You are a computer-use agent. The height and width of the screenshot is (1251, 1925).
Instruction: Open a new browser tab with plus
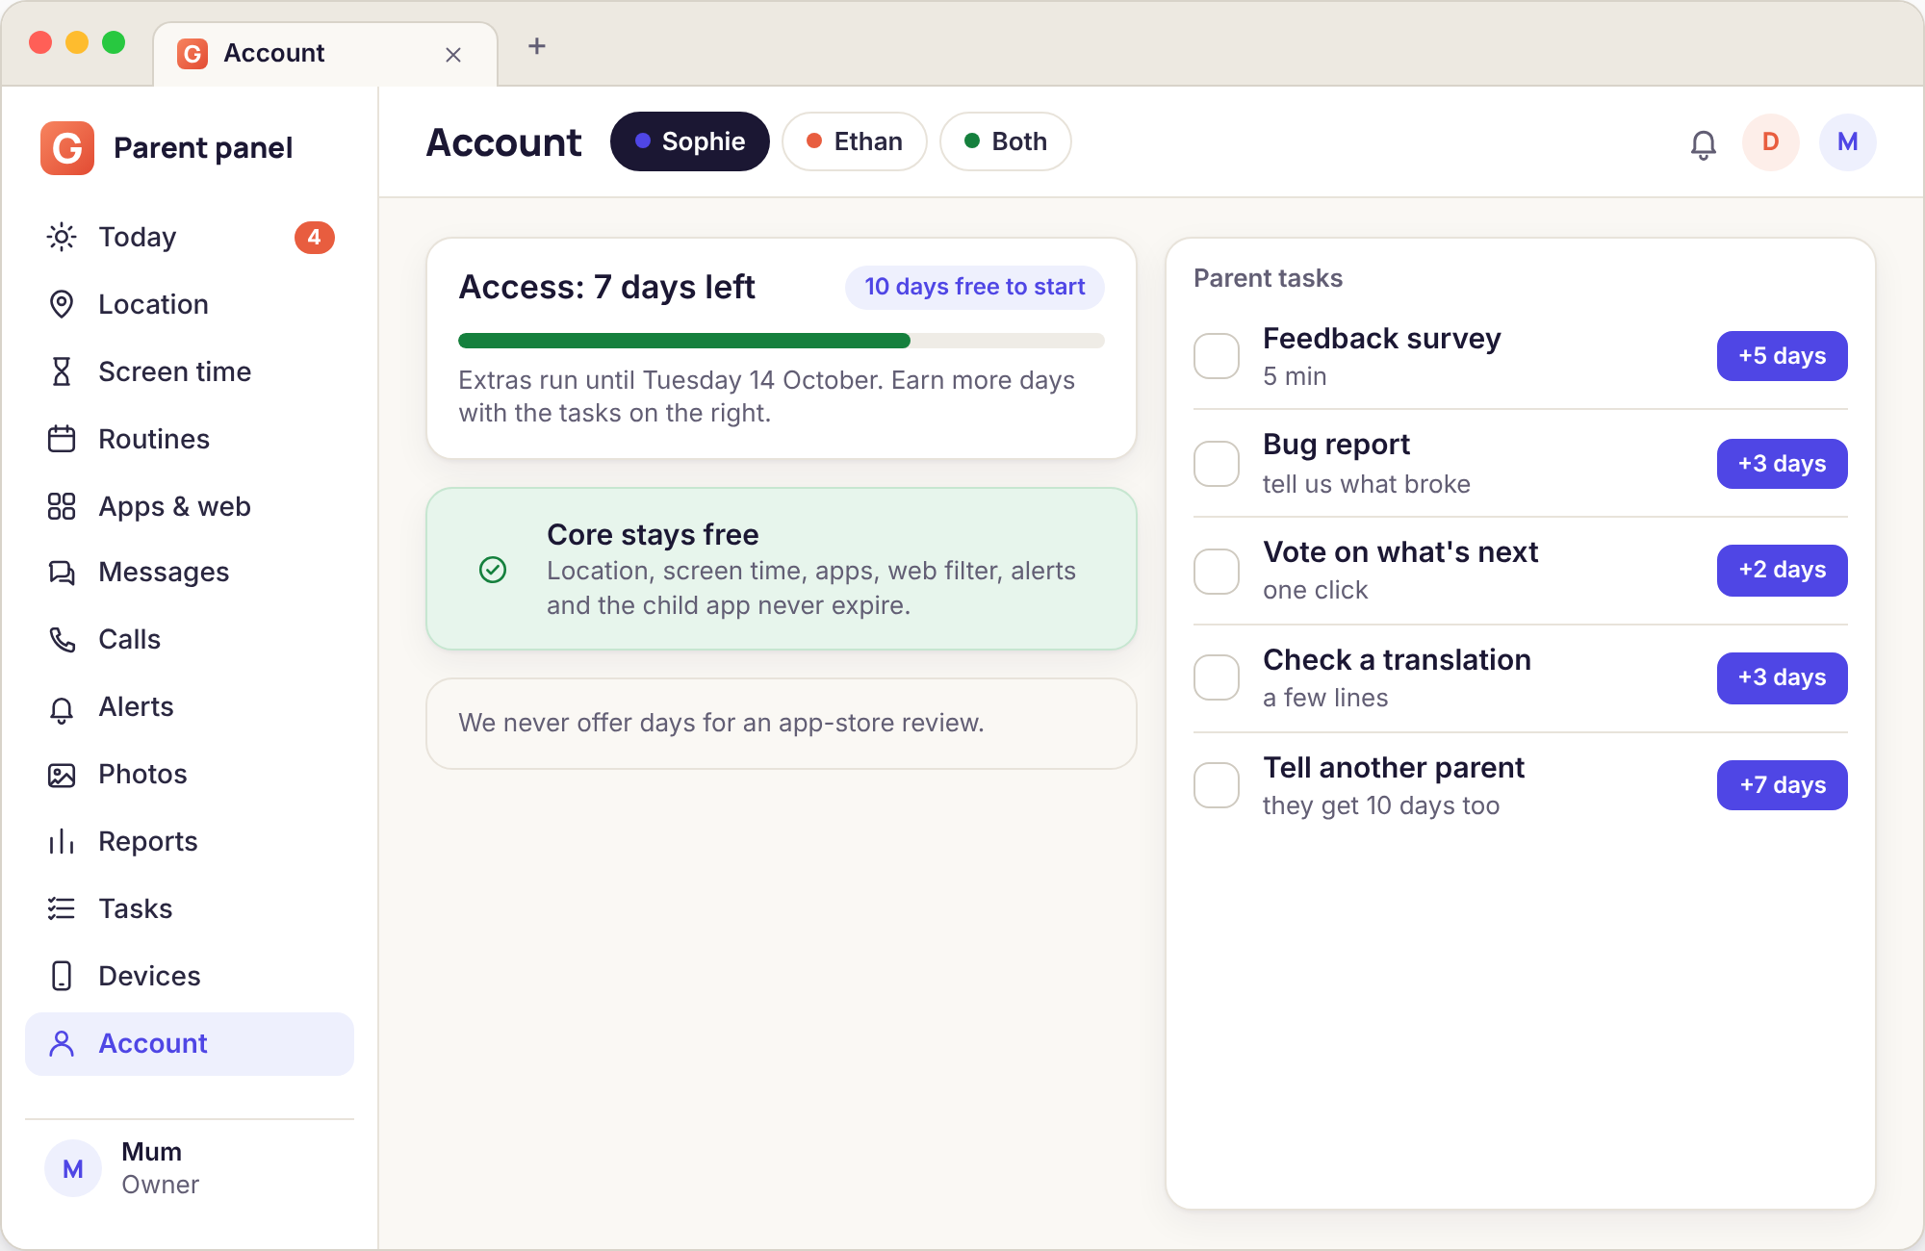point(537,46)
